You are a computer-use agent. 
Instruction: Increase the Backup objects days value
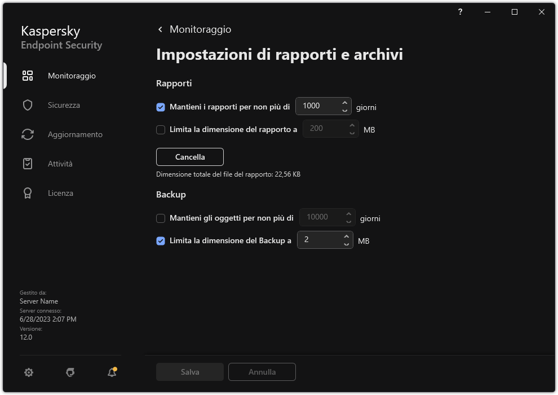tap(348, 214)
